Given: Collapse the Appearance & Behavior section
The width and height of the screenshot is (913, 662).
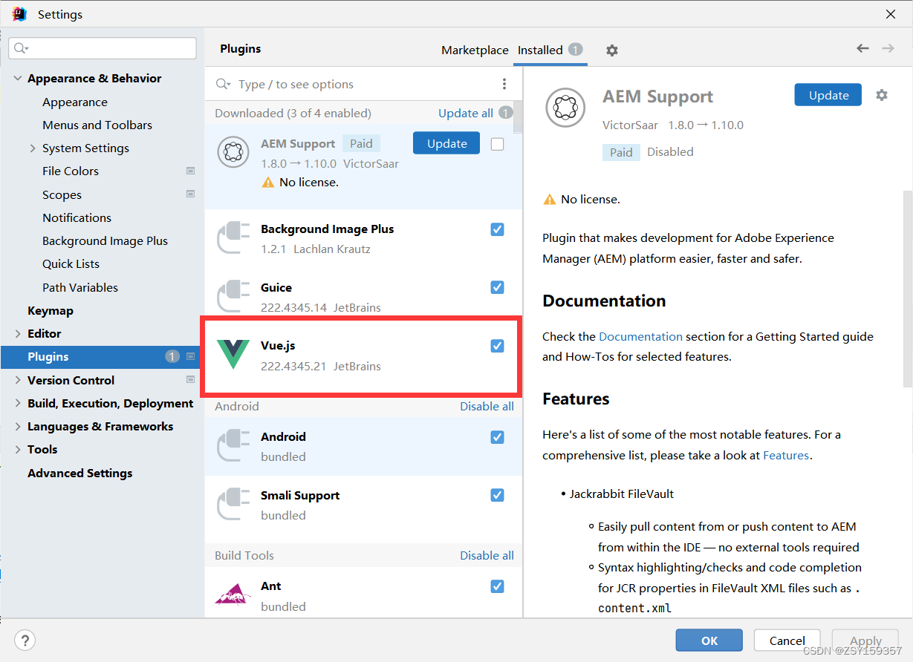Looking at the screenshot, I should (17, 78).
